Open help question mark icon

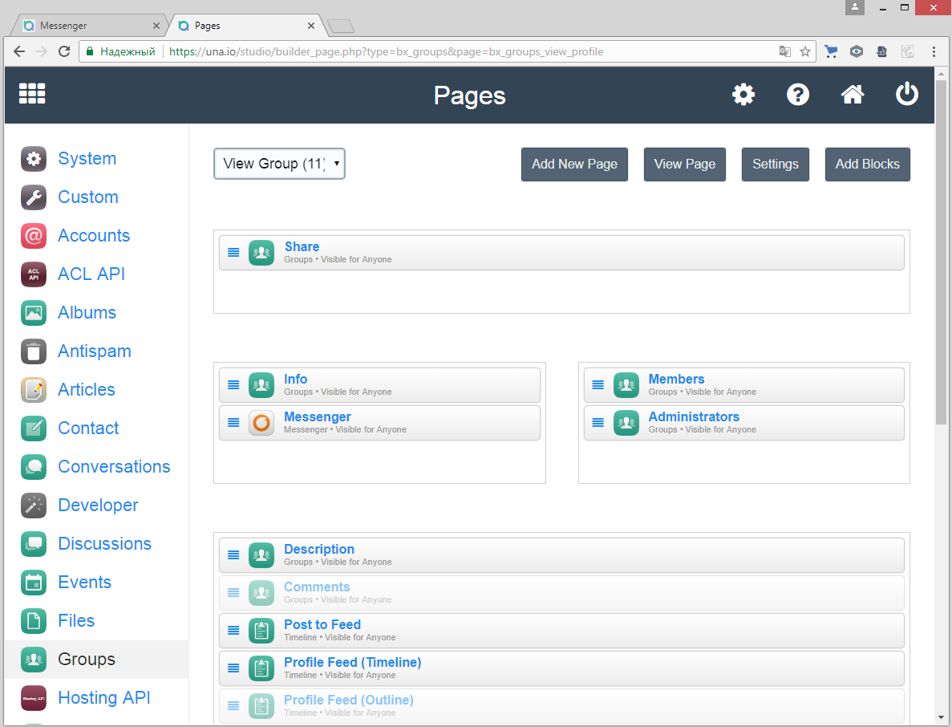click(798, 95)
